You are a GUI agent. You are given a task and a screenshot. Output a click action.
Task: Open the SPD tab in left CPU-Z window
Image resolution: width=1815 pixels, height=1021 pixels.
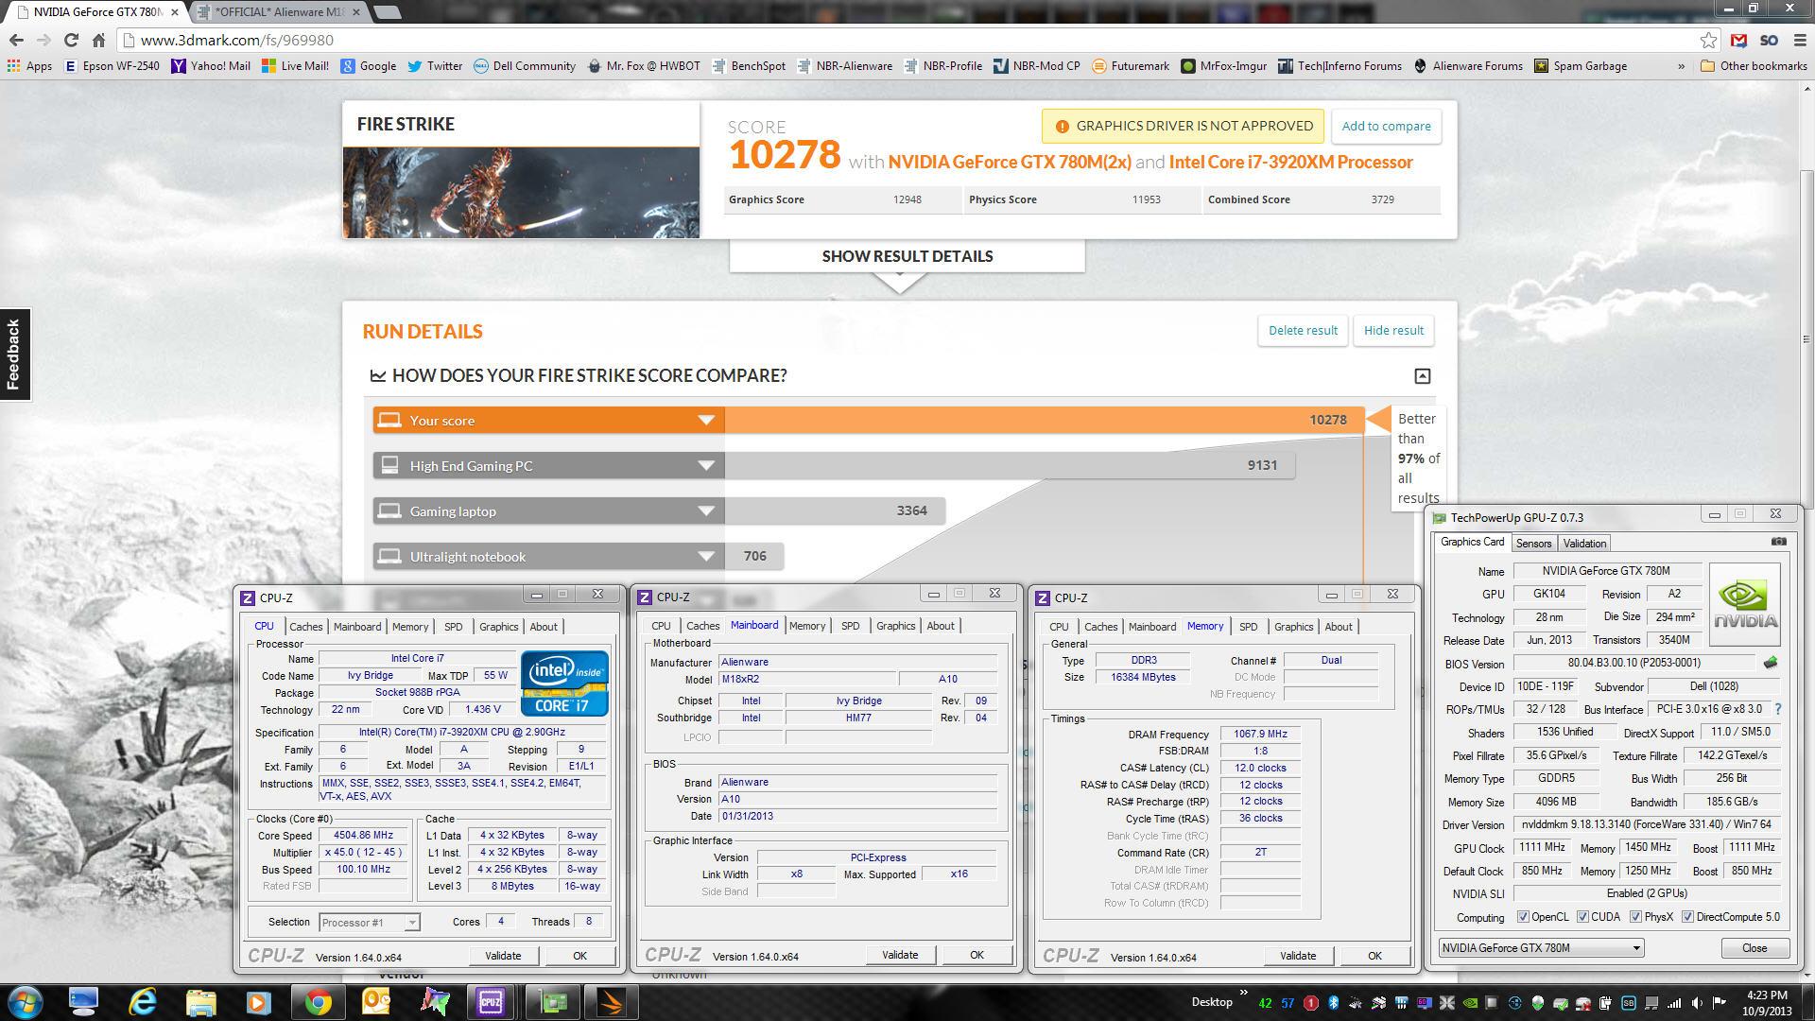click(454, 627)
